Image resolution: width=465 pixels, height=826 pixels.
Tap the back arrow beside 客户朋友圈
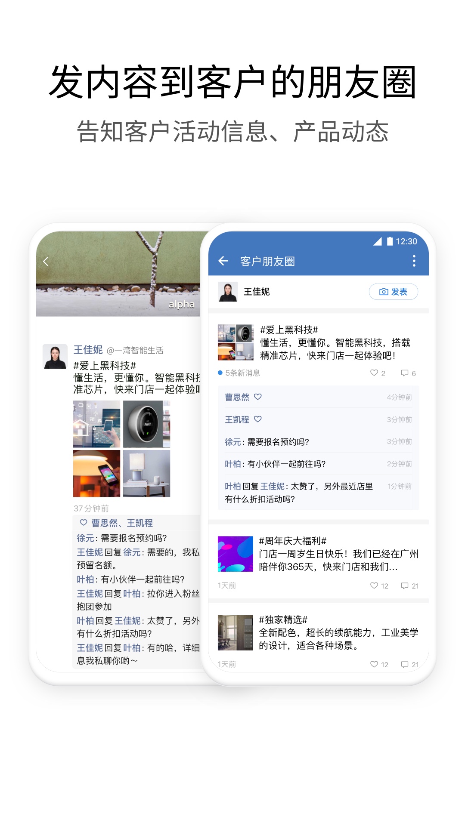pos(223,261)
